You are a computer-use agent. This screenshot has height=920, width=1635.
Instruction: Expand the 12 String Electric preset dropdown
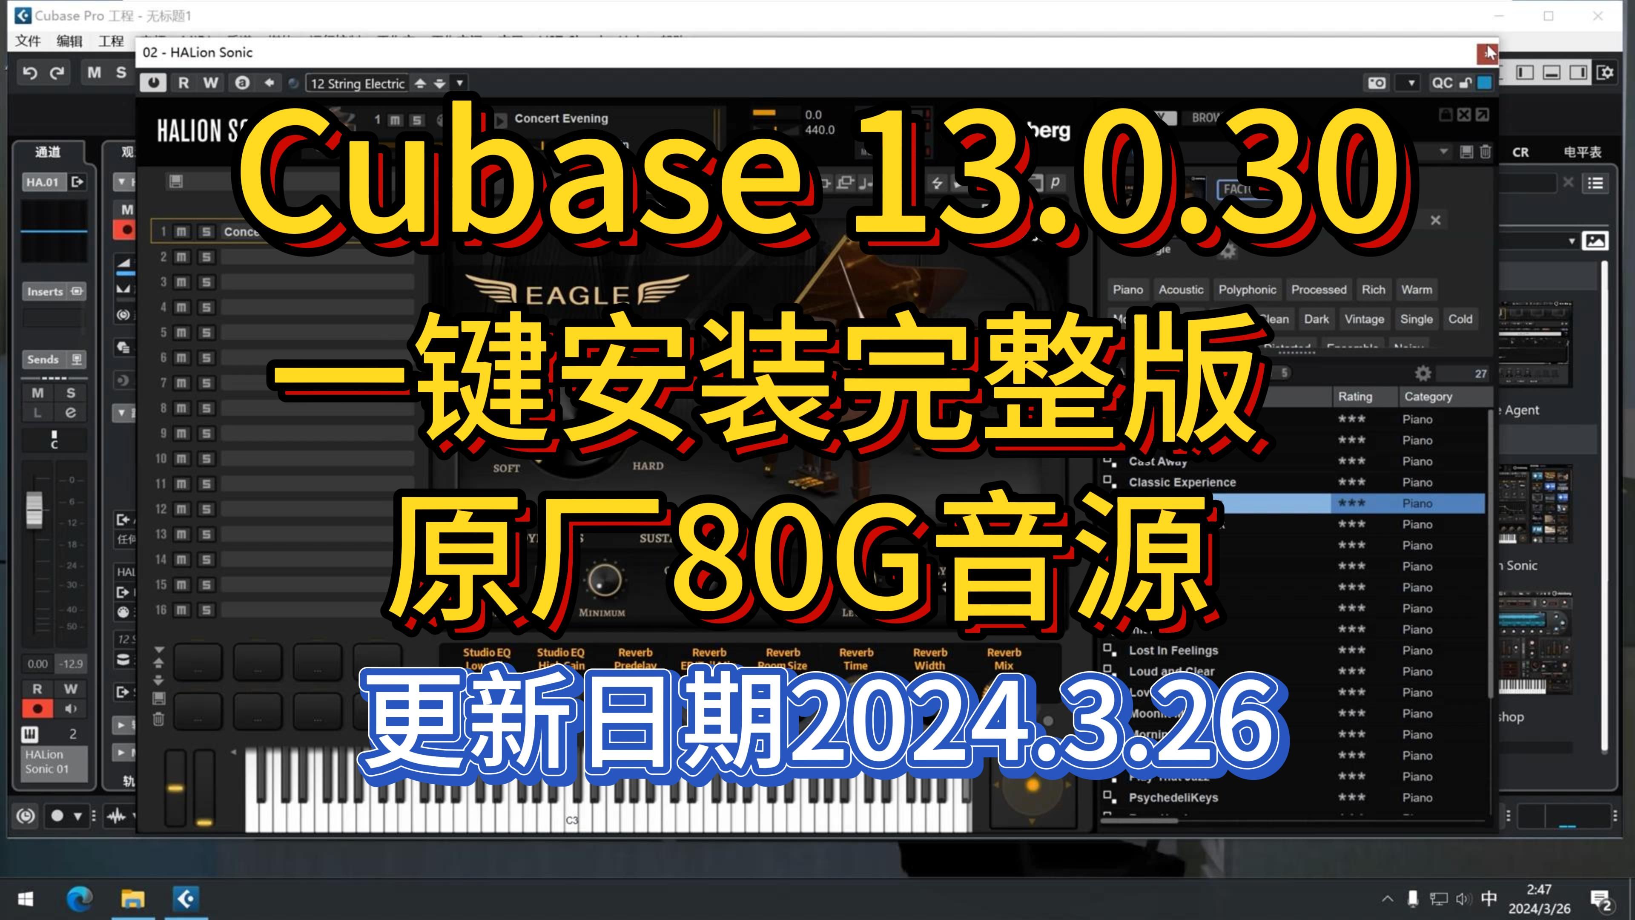(x=460, y=83)
